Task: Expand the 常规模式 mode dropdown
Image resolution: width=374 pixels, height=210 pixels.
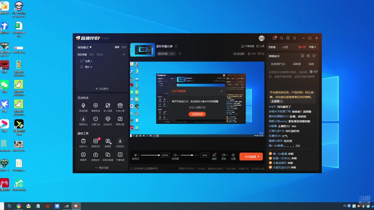Action: click(x=85, y=47)
